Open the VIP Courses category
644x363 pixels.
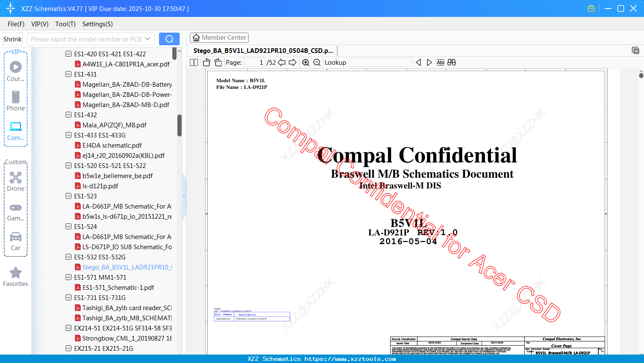(x=16, y=71)
